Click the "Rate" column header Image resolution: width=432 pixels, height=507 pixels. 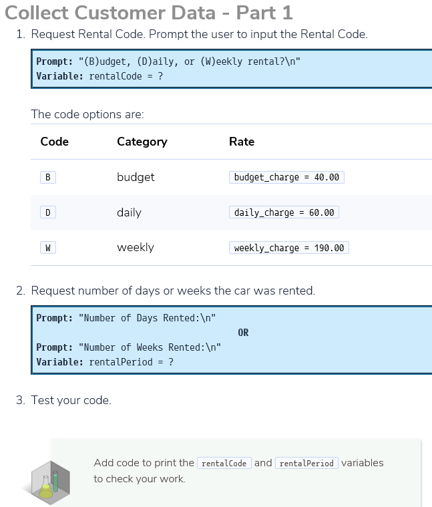242,142
